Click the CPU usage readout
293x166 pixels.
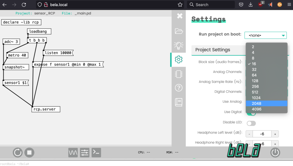pyautogui.click(x=144, y=152)
